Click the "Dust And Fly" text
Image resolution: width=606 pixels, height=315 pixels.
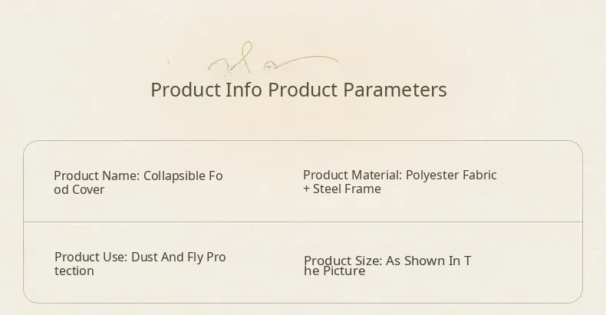coord(166,257)
